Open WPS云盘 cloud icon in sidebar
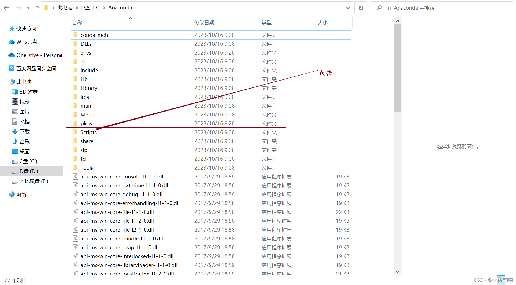This screenshot has height=285, width=516. [x=12, y=42]
